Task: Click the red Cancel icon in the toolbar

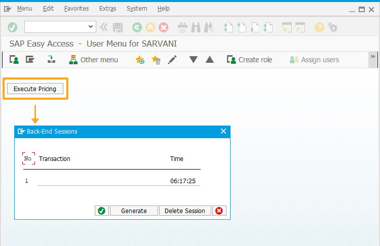Action: pos(164,27)
